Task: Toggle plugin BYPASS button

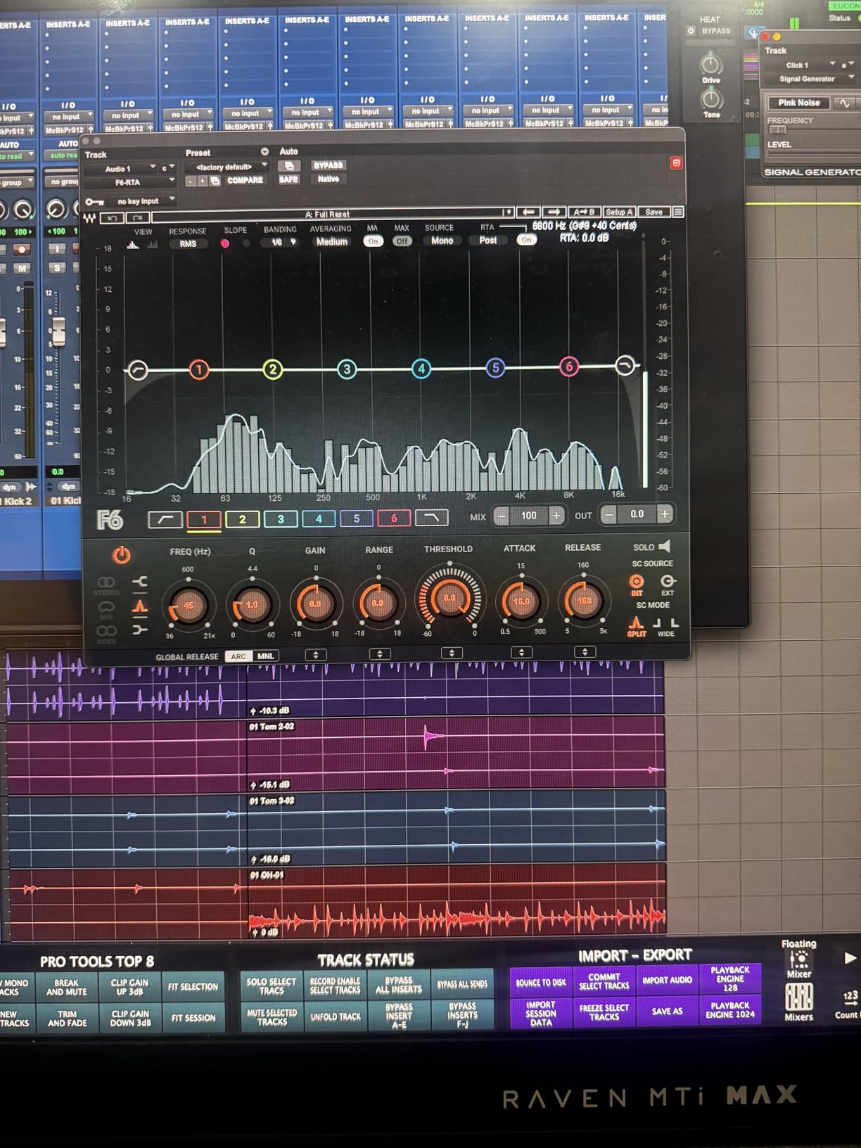Action: tap(328, 165)
